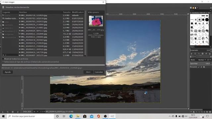Toggle lock position and size icon

pyautogui.click(x=201, y=67)
